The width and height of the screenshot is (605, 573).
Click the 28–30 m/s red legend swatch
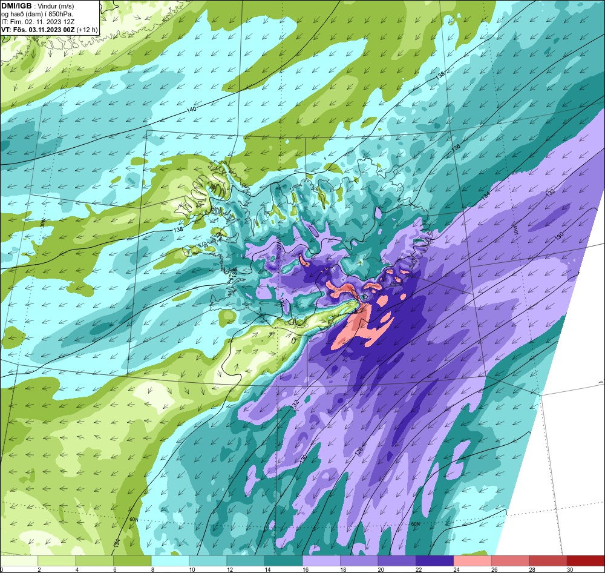pyautogui.click(x=548, y=560)
